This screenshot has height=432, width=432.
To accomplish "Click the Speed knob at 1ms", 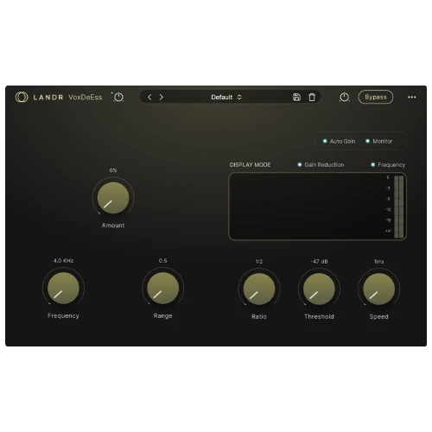I will pyautogui.click(x=379, y=289).
